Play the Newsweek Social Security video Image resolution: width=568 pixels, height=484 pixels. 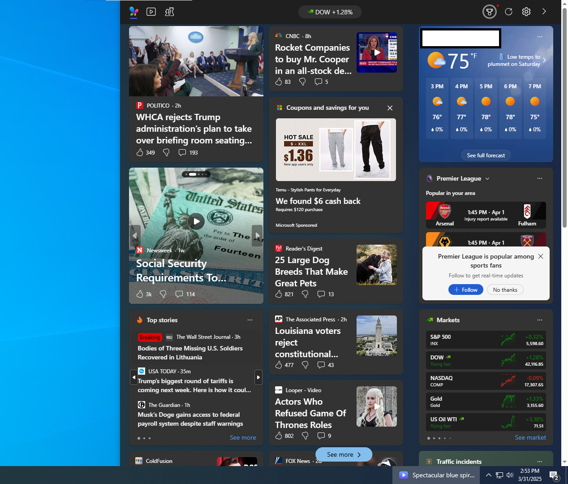point(196,221)
